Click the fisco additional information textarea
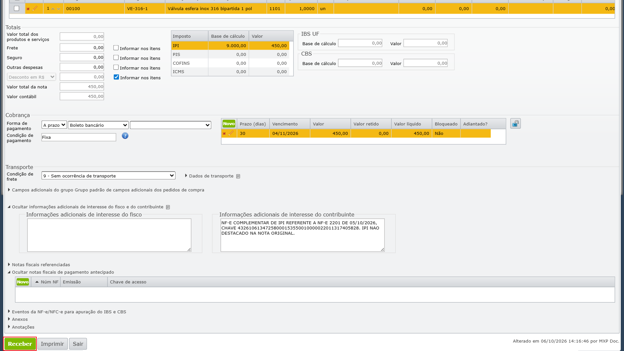 pyautogui.click(x=109, y=235)
